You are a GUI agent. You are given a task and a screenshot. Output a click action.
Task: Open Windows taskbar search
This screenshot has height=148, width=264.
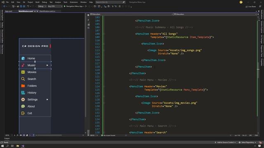(x=7, y=146)
